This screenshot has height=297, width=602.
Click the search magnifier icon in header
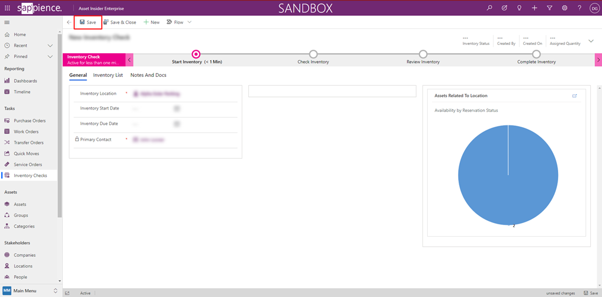click(x=489, y=8)
